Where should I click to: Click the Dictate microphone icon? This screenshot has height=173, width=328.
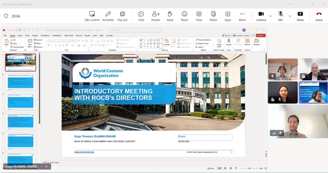(229, 41)
